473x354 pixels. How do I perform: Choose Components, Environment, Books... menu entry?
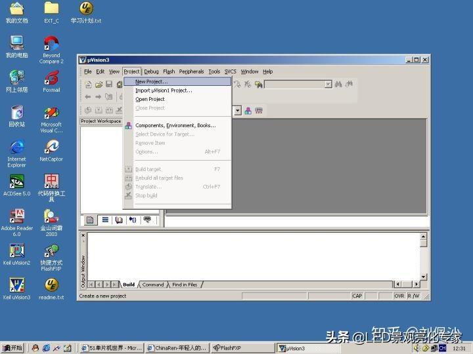[x=177, y=125]
